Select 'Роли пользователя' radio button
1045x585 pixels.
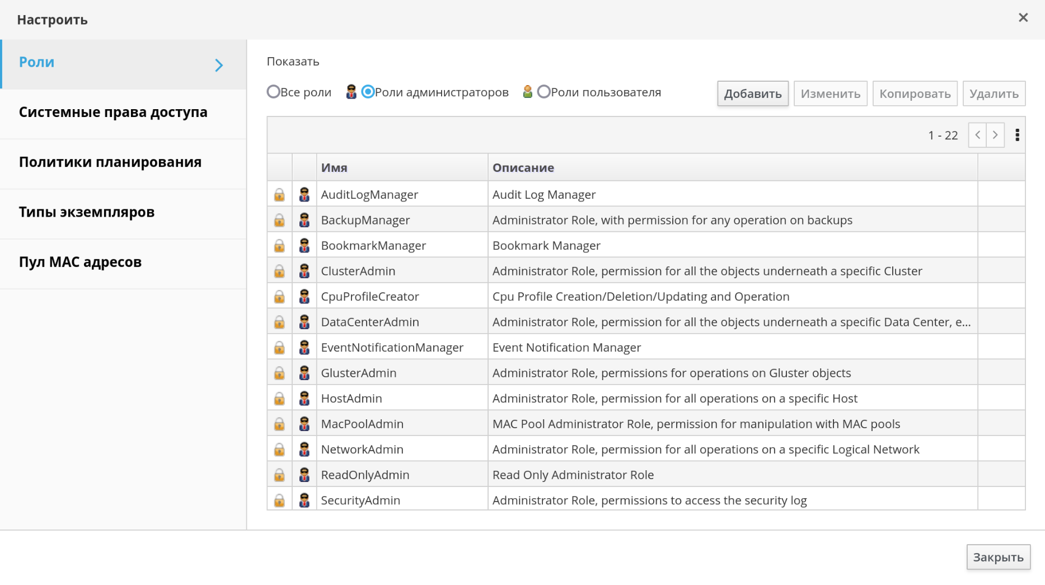543,92
